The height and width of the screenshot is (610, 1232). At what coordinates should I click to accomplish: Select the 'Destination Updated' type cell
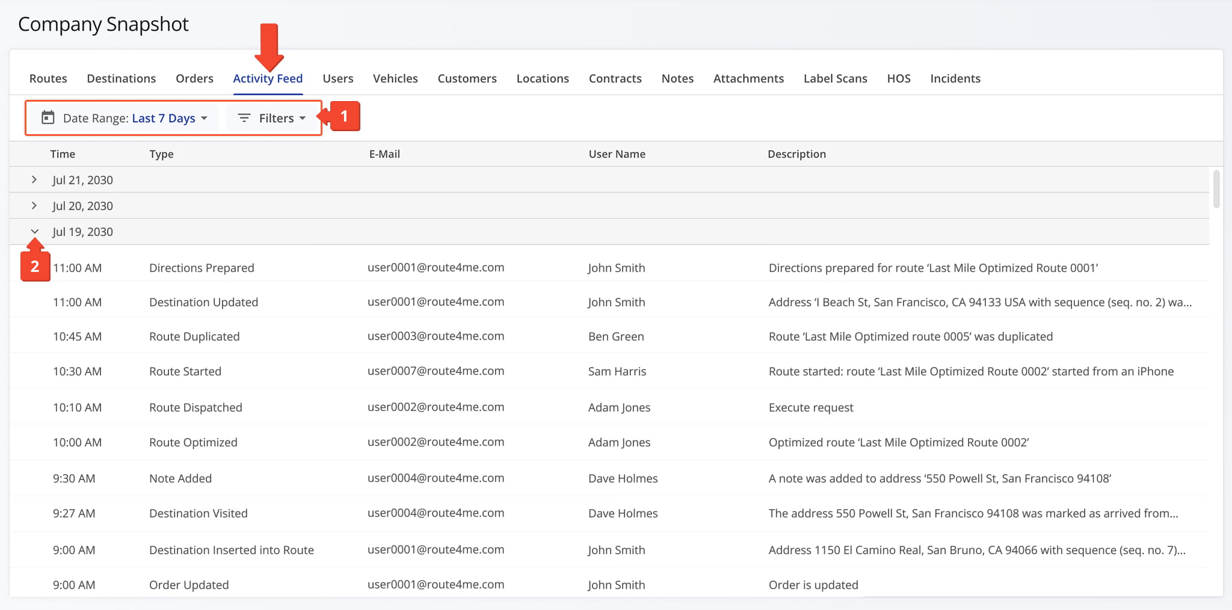point(203,302)
